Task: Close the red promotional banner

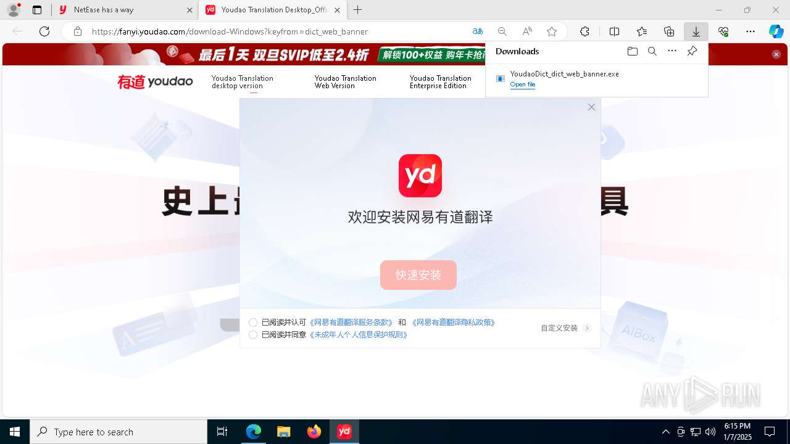Action: [776, 54]
